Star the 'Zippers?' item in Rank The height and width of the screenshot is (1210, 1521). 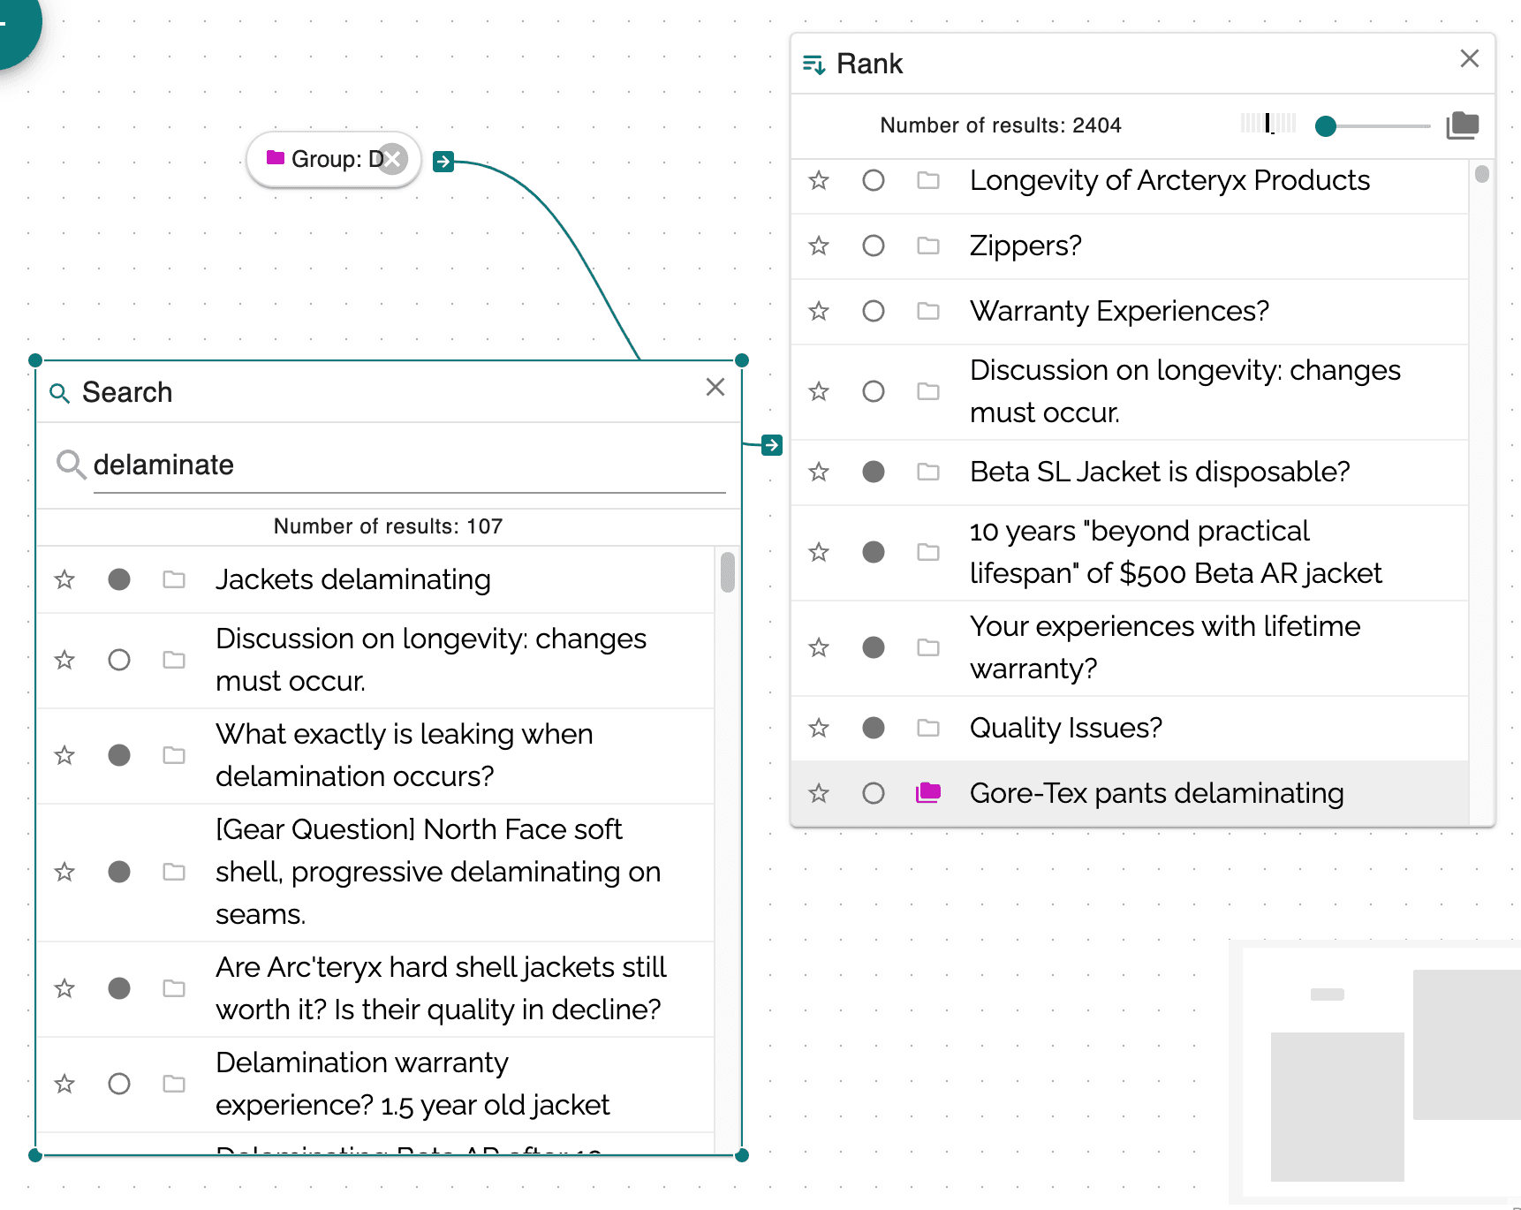819,246
